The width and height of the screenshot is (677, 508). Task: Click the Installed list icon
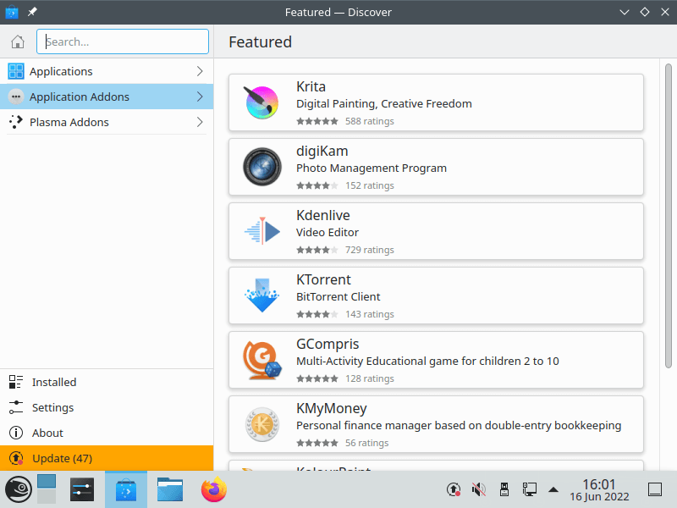pos(16,382)
